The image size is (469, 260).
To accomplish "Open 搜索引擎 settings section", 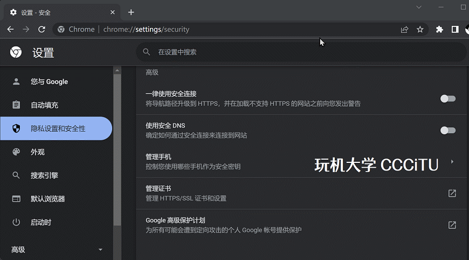I will (x=44, y=175).
